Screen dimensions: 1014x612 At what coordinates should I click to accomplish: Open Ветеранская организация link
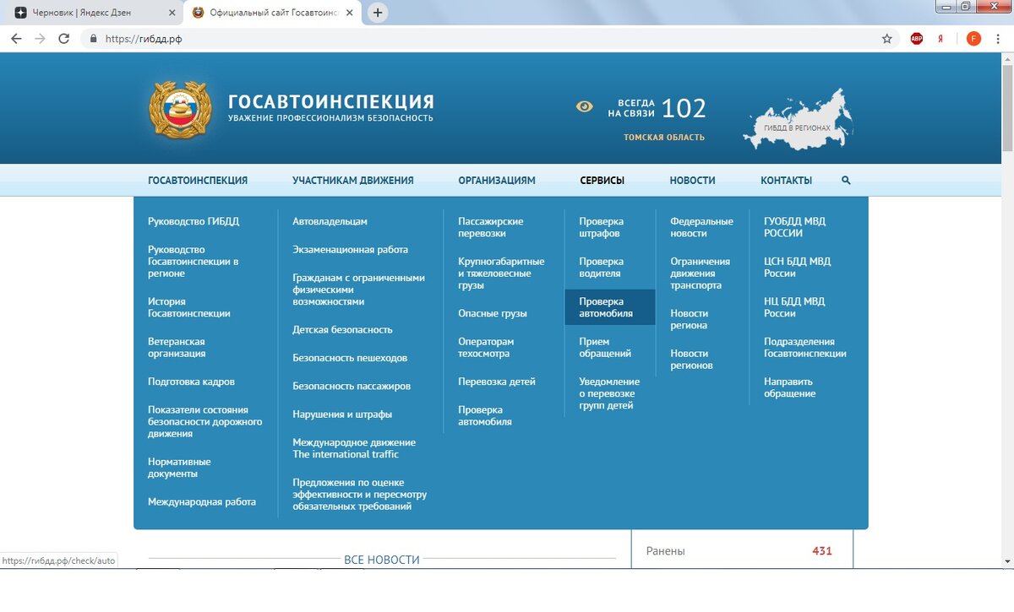pos(177,348)
